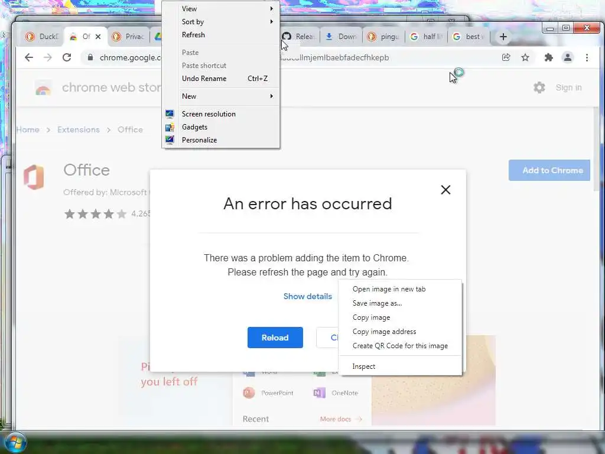Select Undo Rename in context menu
605x454 pixels.
[221, 79]
